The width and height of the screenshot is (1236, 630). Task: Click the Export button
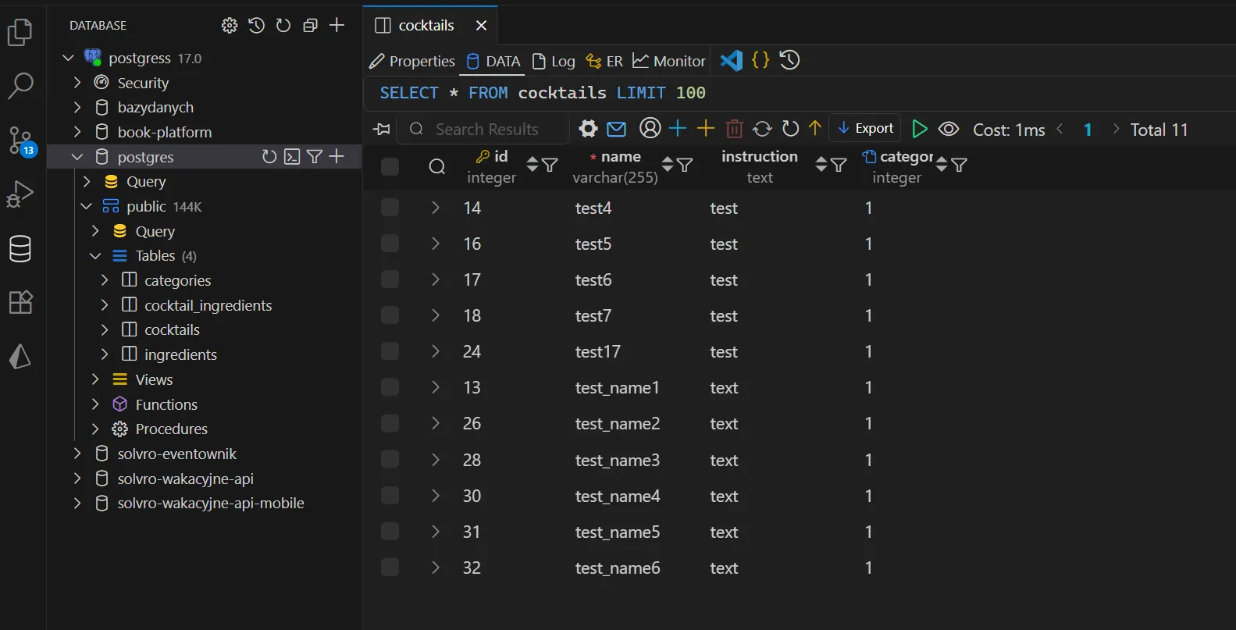coord(865,129)
